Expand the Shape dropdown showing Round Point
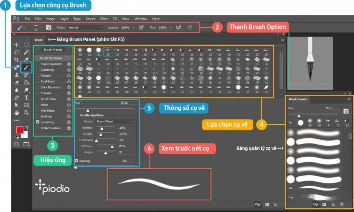This screenshot has width=354, height=212. click(114, 121)
